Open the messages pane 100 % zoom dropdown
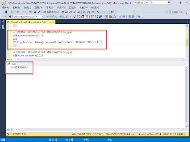190x142 pixels. [17, 130]
